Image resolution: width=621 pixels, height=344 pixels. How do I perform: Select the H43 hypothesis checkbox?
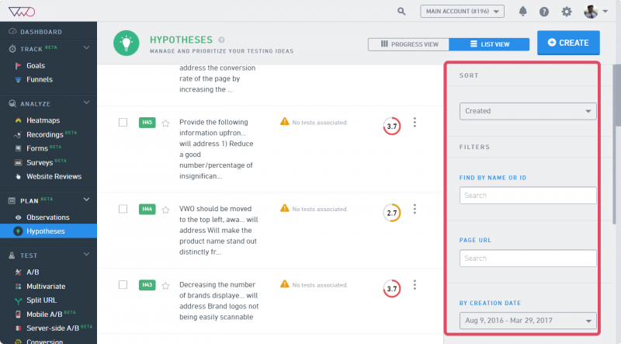123,284
